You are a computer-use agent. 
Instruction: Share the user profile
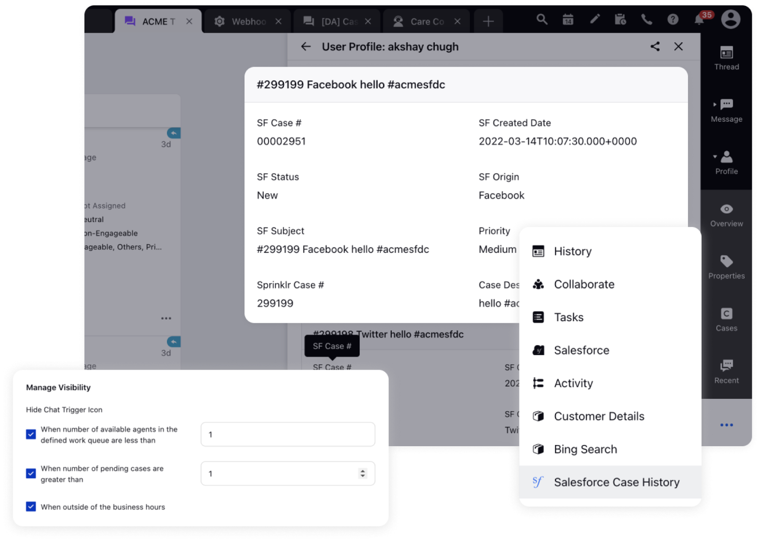(655, 46)
